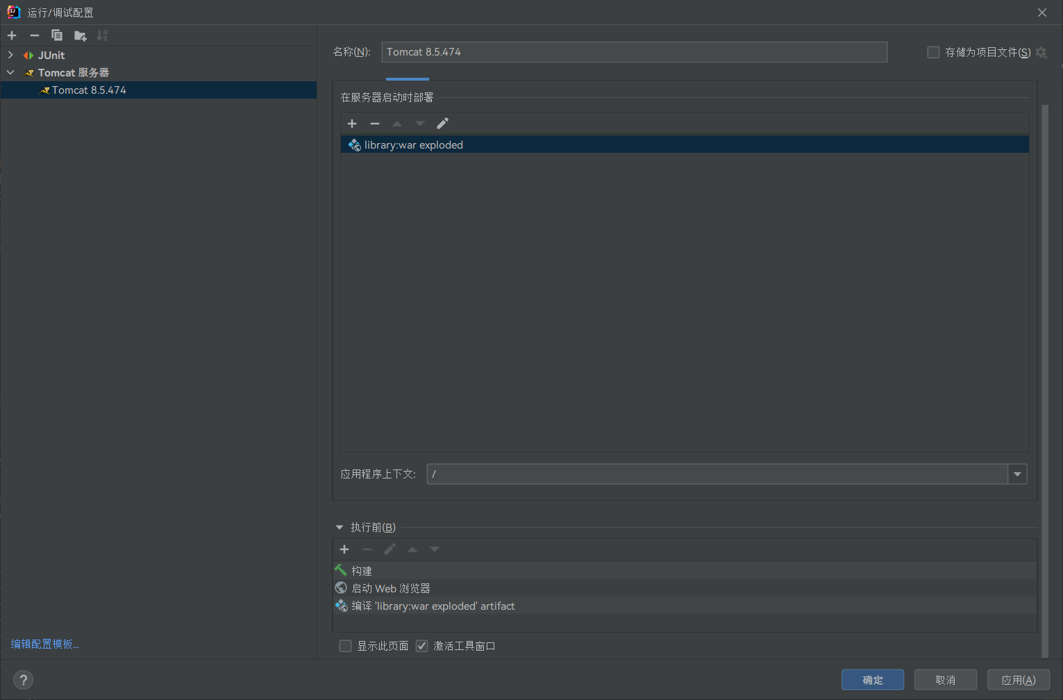Expand the JUnit tree node

(10, 55)
